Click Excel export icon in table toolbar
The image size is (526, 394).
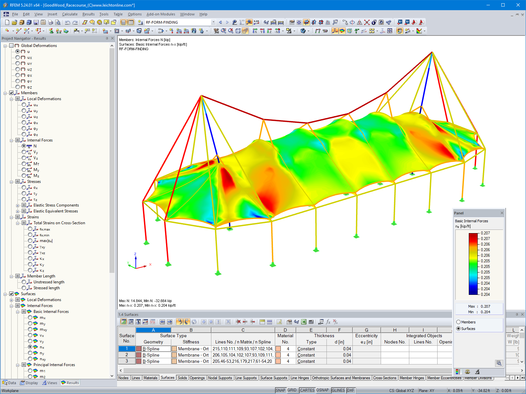click(304, 322)
